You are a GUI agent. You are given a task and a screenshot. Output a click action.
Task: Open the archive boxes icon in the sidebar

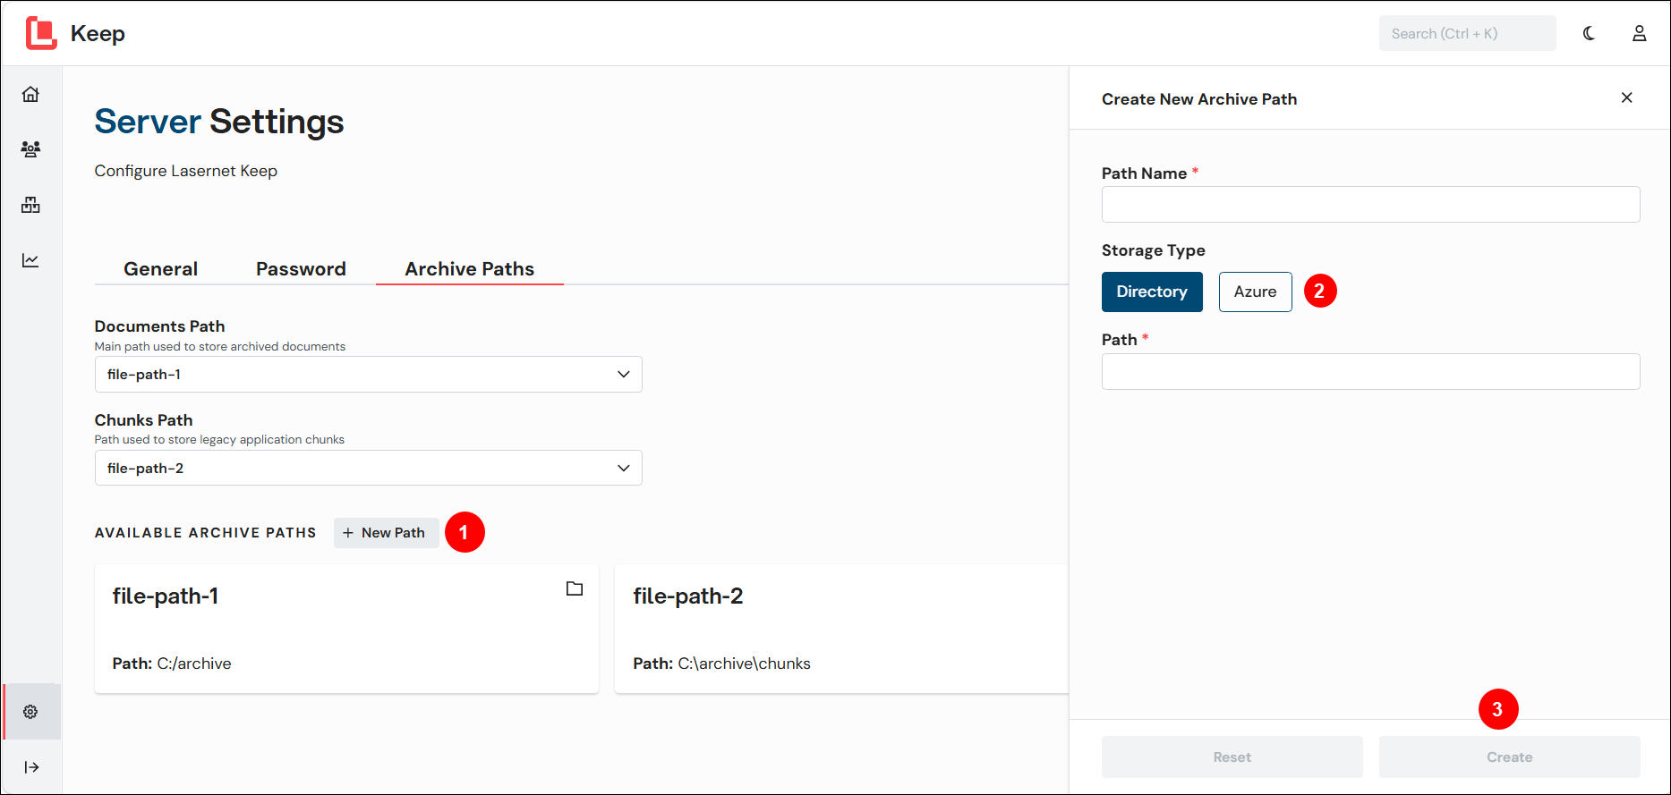tap(30, 205)
